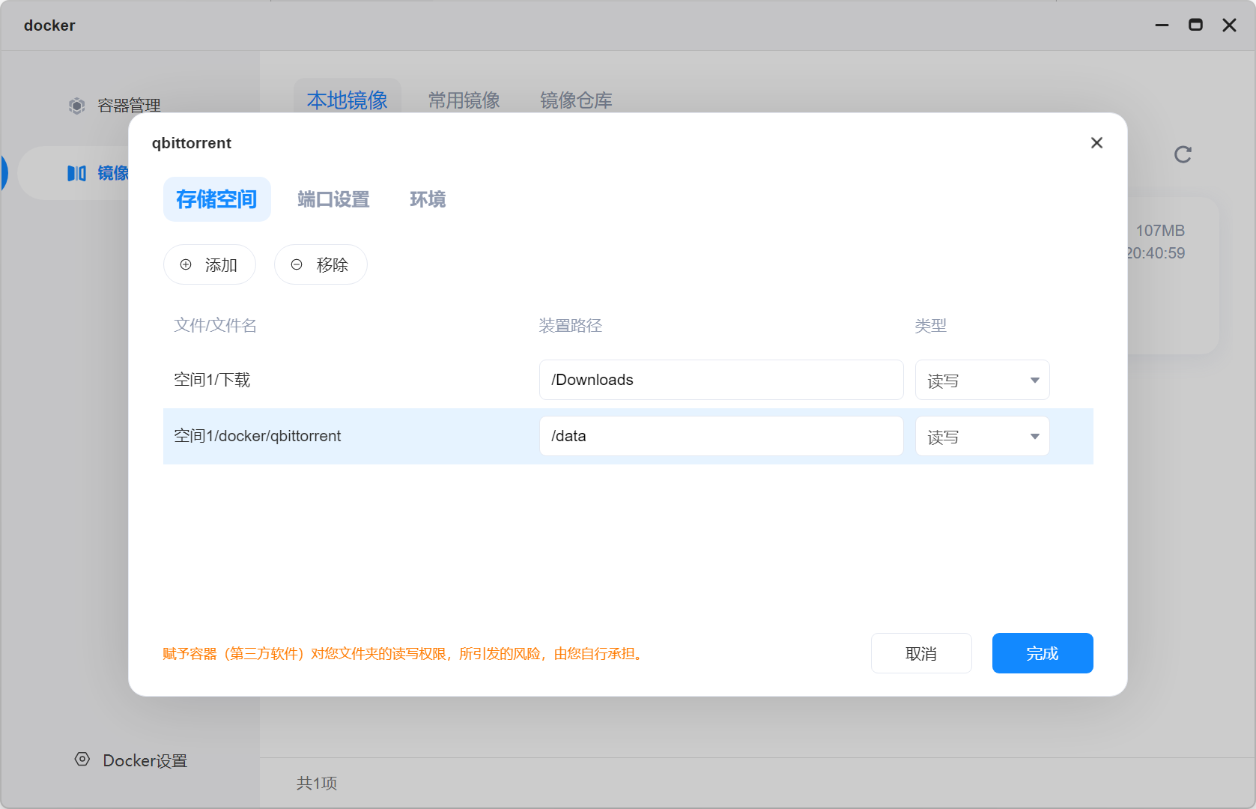1256x809 pixels.
Task: Click the minus icon on 移除 button
Action: tap(297, 264)
